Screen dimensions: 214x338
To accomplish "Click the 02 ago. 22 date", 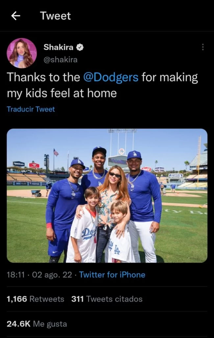I will pyautogui.click(x=49, y=275).
